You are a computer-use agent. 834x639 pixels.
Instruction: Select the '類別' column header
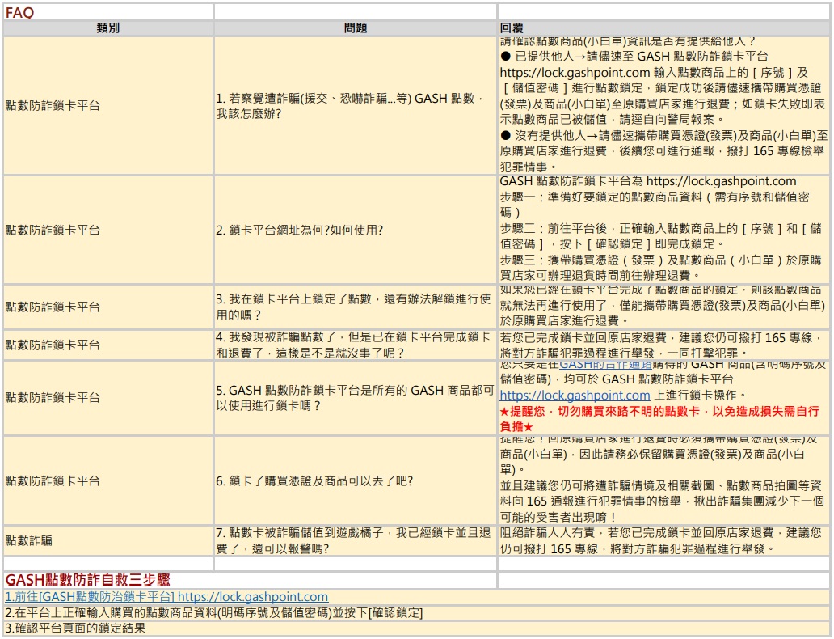pyautogui.click(x=108, y=28)
